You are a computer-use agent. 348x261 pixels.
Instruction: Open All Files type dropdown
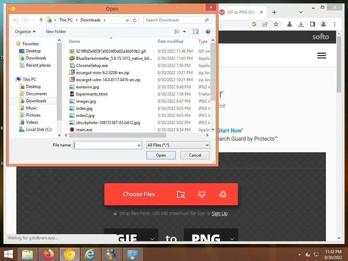178,145
